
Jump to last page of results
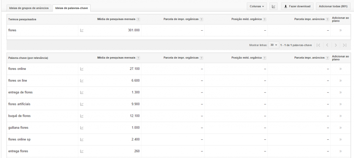(344, 45)
